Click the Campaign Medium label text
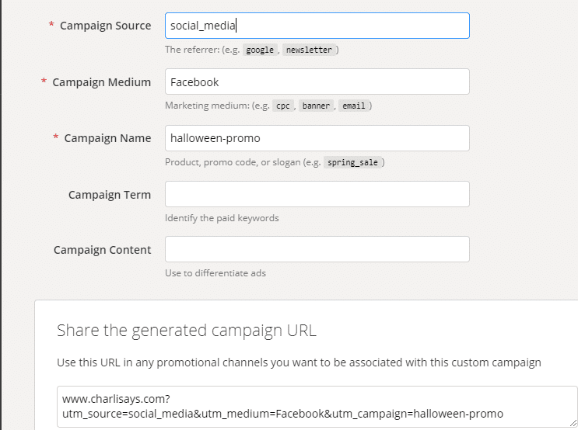Screen dimensions: 578x430 [102, 82]
